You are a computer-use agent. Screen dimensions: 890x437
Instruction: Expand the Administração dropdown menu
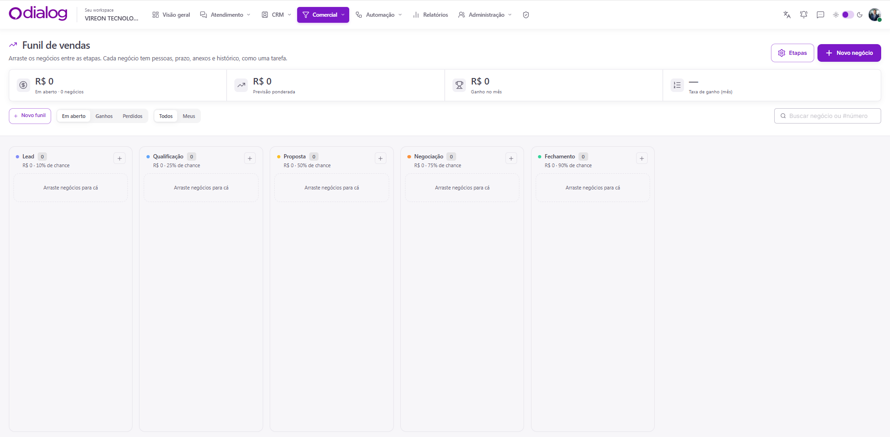[485, 15]
